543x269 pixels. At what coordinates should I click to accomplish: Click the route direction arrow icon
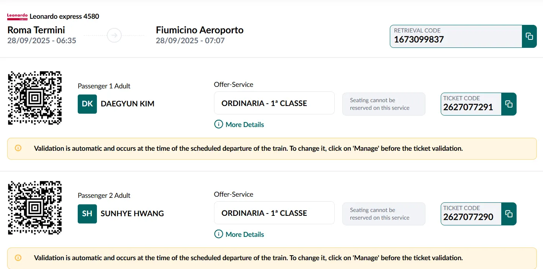click(x=114, y=36)
